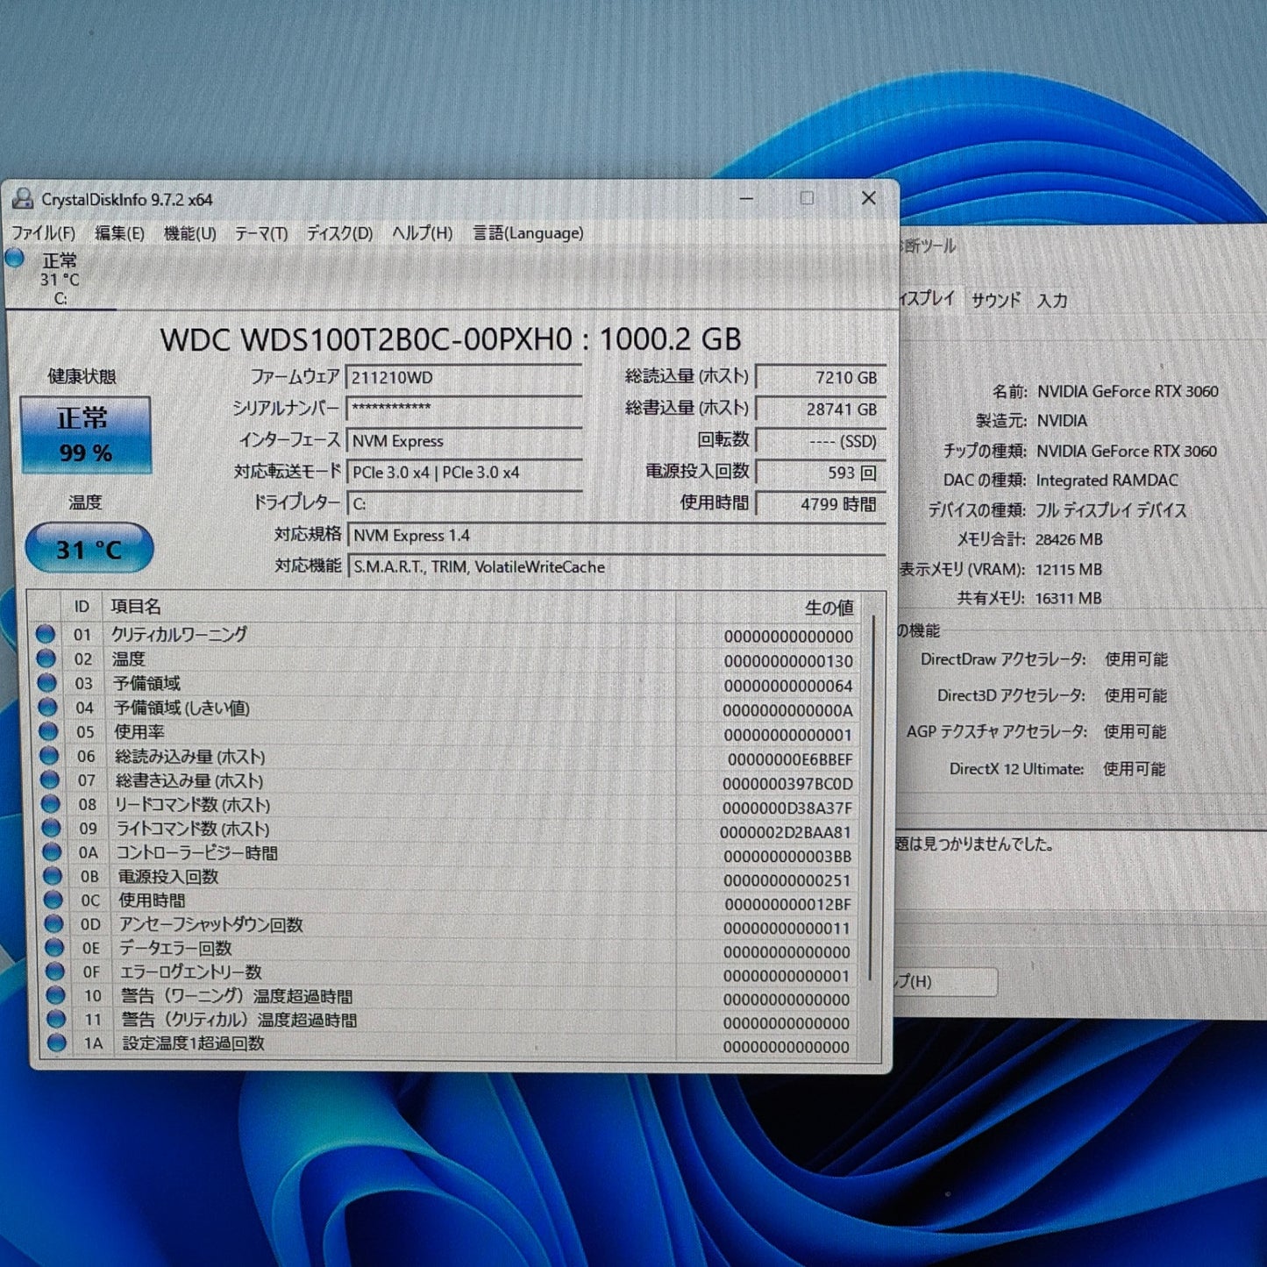Maximize the CrystalDiskInfo window
Screen dimensions: 1267x1267
pos(807,198)
